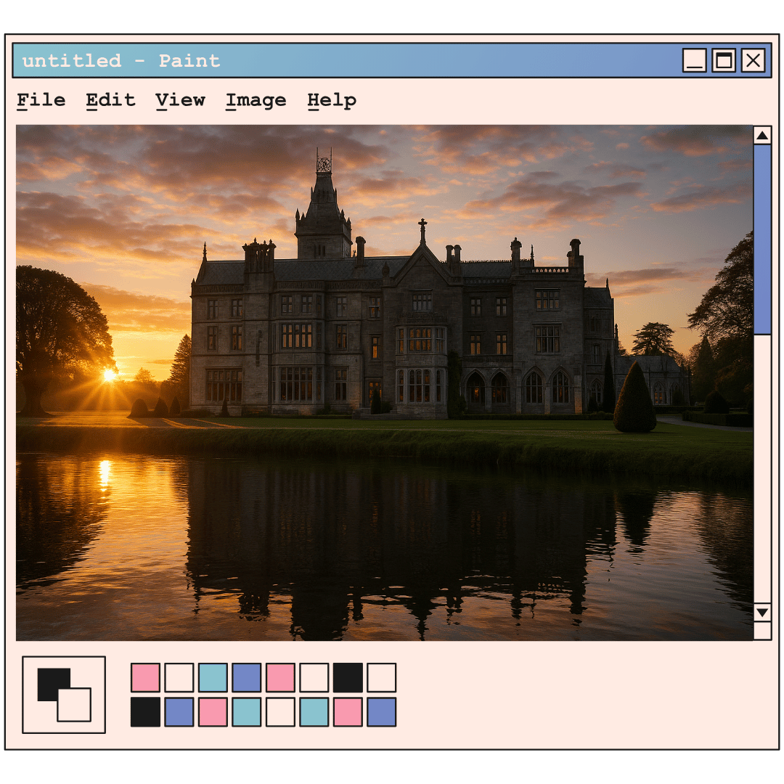Minimize the Paint window
This screenshot has width=784, height=784.
[695, 60]
